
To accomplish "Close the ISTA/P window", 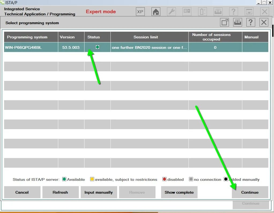I will click(x=270, y=3).
